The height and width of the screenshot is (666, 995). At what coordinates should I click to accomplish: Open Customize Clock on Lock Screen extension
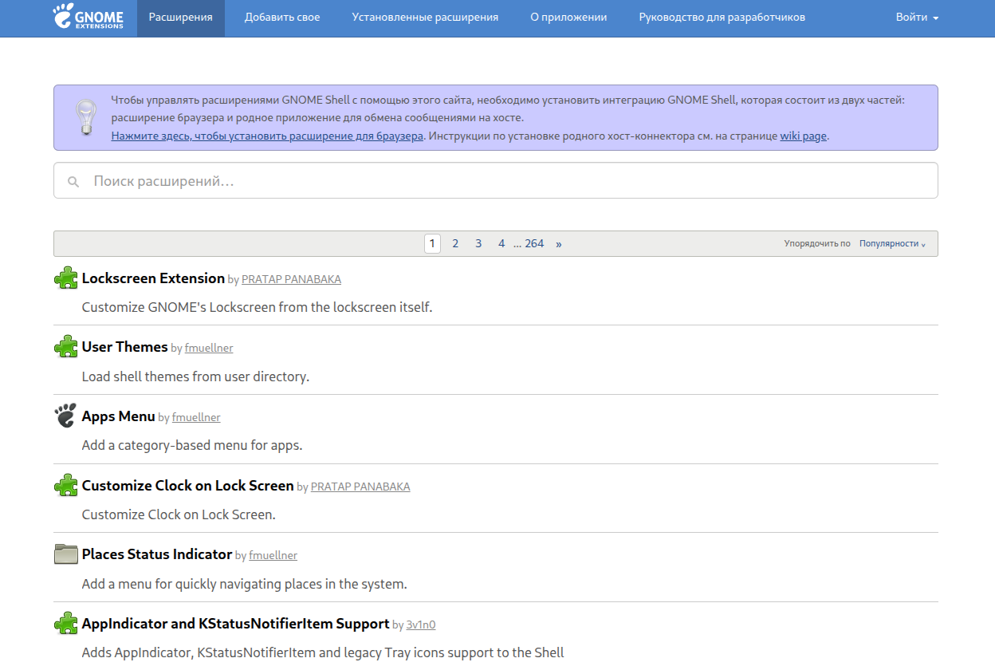click(187, 485)
